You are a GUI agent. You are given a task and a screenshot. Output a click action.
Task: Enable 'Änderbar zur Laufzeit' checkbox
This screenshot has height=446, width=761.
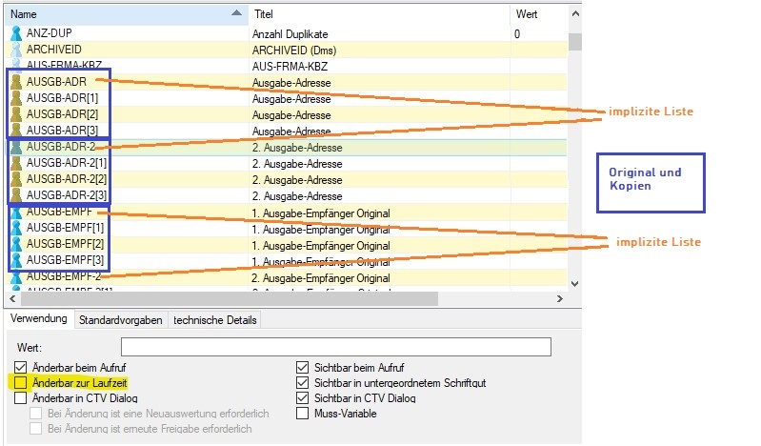pyautogui.click(x=21, y=382)
